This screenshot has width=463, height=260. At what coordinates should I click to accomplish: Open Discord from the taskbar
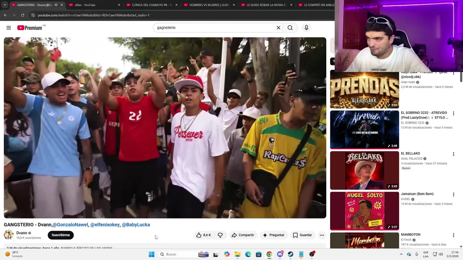point(280,254)
